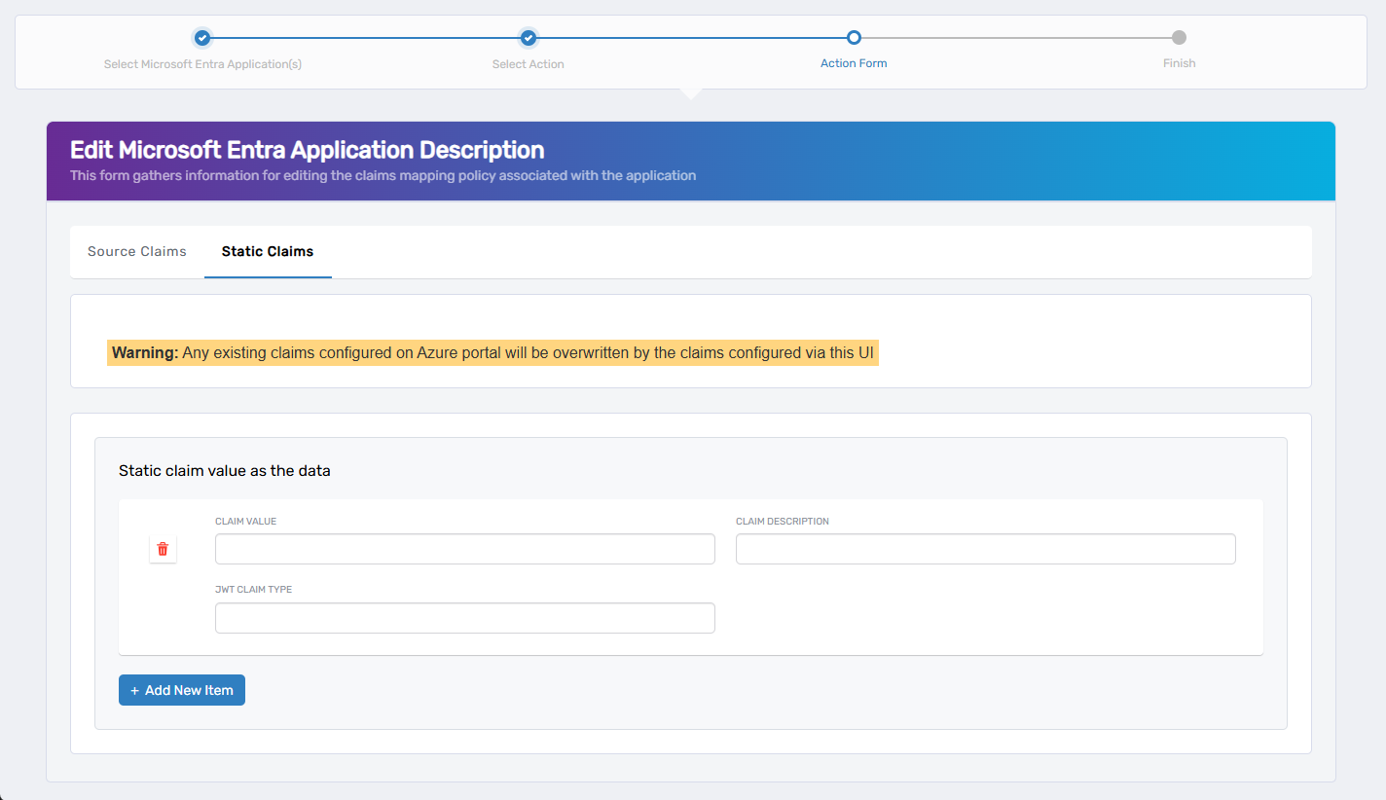Screen dimensions: 1386x800
Task: Click the Action Form step label
Action: pos(854,62)
